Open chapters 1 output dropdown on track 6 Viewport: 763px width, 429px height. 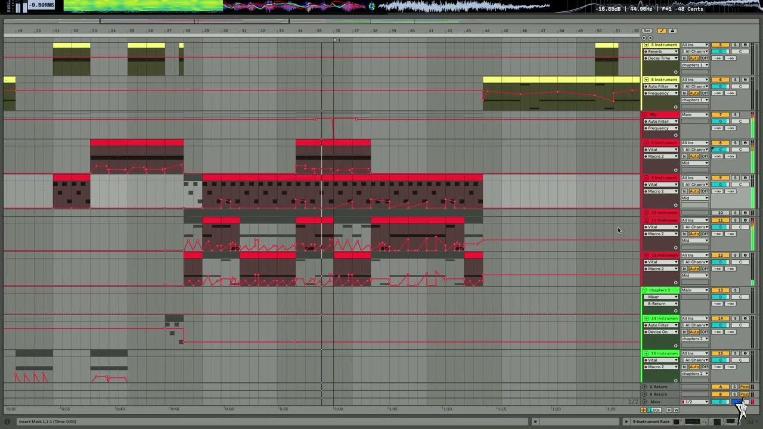695,100
